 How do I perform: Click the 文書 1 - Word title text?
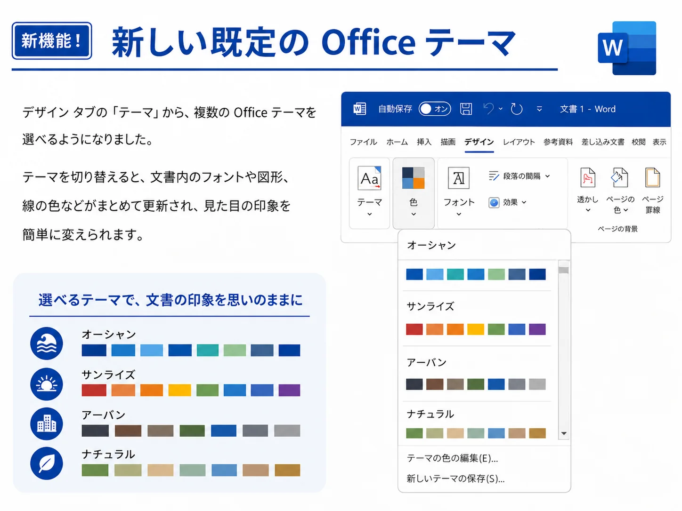588,109
